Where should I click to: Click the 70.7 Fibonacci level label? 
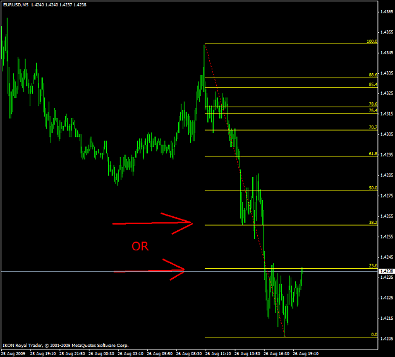click(373, 127)
